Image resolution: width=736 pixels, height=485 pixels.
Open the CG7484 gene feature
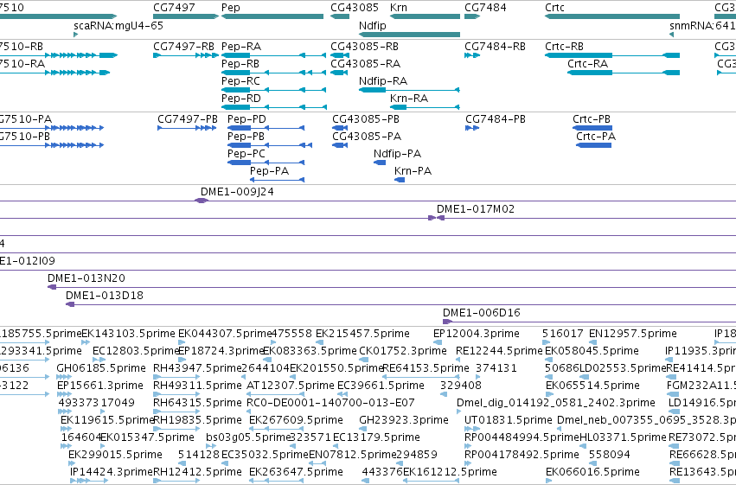(x=472, y=16)
